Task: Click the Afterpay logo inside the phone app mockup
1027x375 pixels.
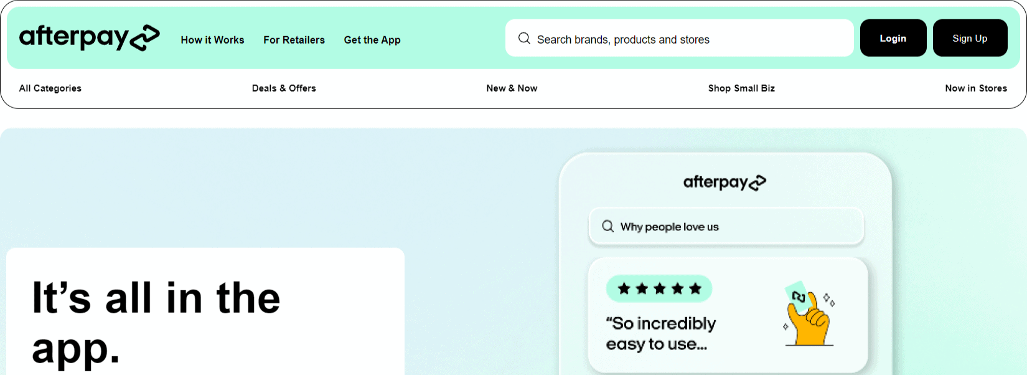Action: (x=725, y=182)
